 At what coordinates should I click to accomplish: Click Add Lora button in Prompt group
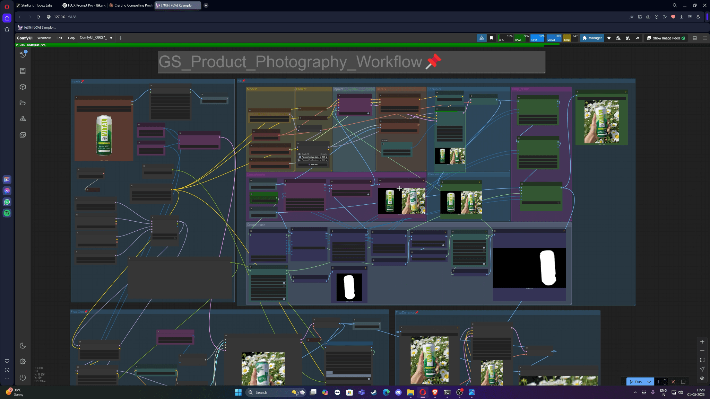tap(313, 165)
